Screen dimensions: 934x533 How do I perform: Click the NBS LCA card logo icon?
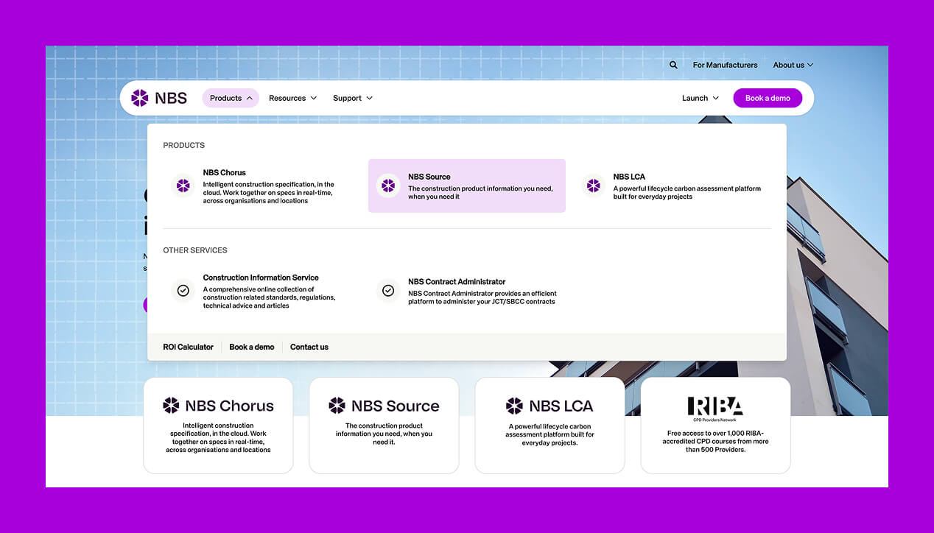click(514, 406)
